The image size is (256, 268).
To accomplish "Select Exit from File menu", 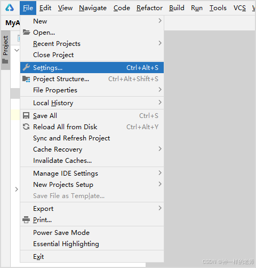I will 92,257.
